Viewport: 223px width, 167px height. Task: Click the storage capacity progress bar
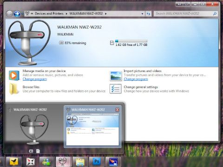(x=131, y=41)
